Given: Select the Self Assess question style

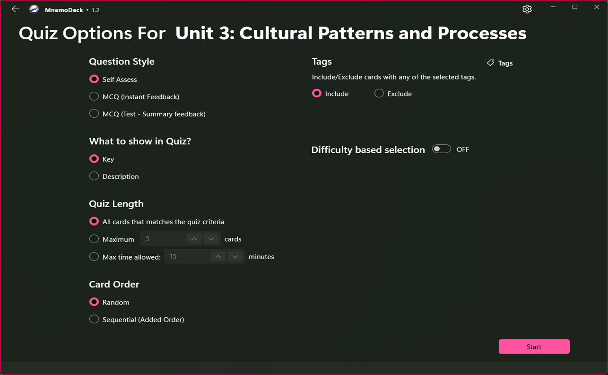Looking at the screenshot, I should click(x=94, y=79).
